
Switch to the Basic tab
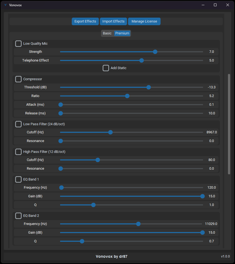pyautogui.click(x=107, y=33)
